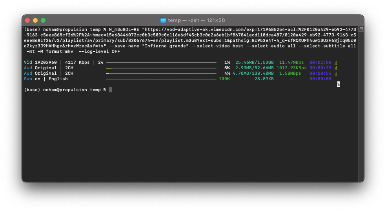This screenshot has width=386, height=211.
Task: Click the '25.46MB/1.53GB' download size
Action: click(254, 62)
